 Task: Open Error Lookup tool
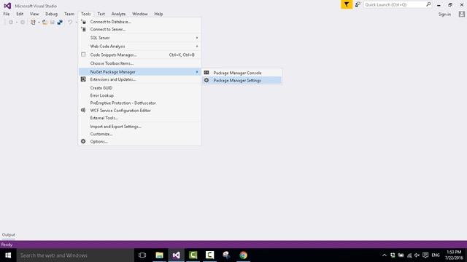click(x=139, y=95)
